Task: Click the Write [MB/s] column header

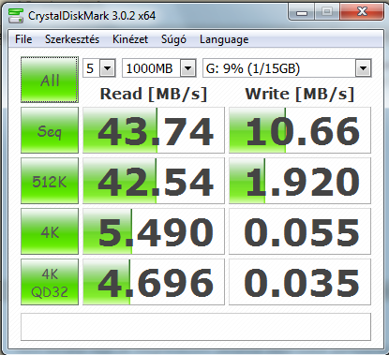Action: point(300,94)
